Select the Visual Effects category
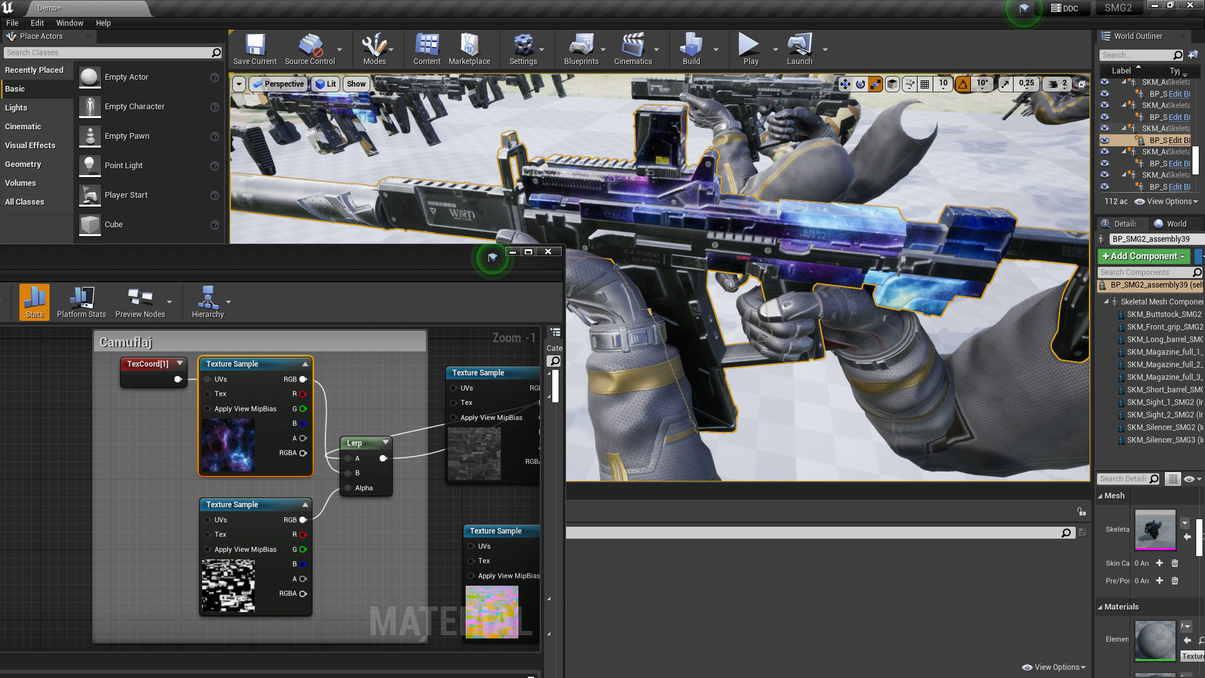The height and width of the screenshot is (678, 1205). click(x=30, y=145)
